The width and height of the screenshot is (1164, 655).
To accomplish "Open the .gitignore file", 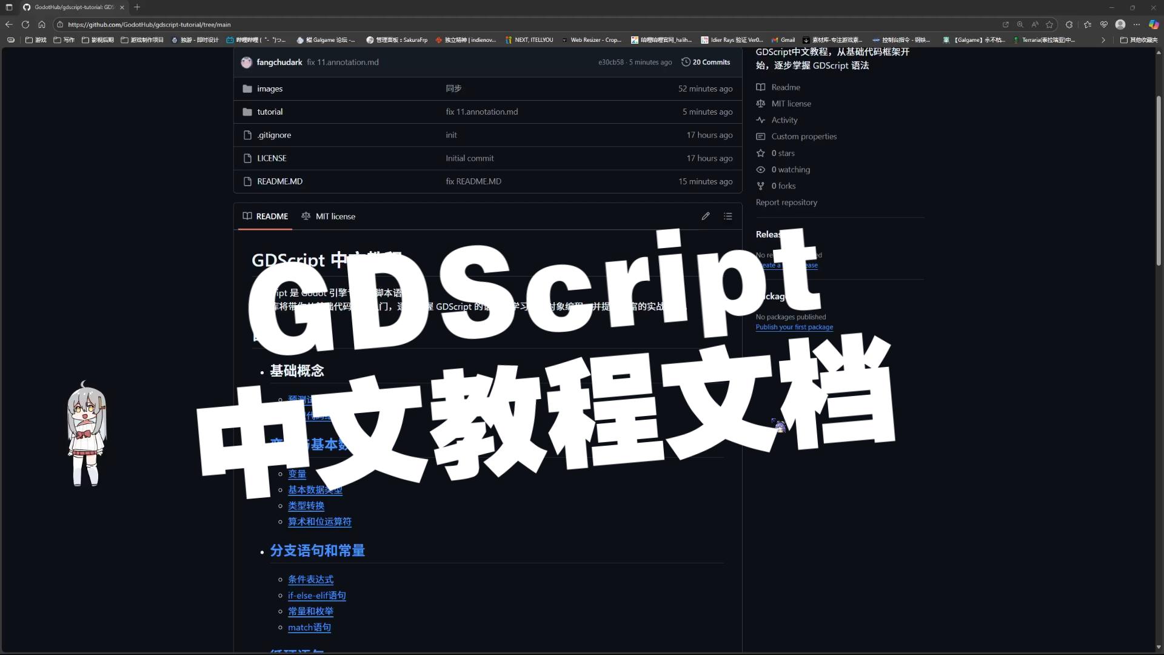I will pyautogui.click(x=274, y=135).
